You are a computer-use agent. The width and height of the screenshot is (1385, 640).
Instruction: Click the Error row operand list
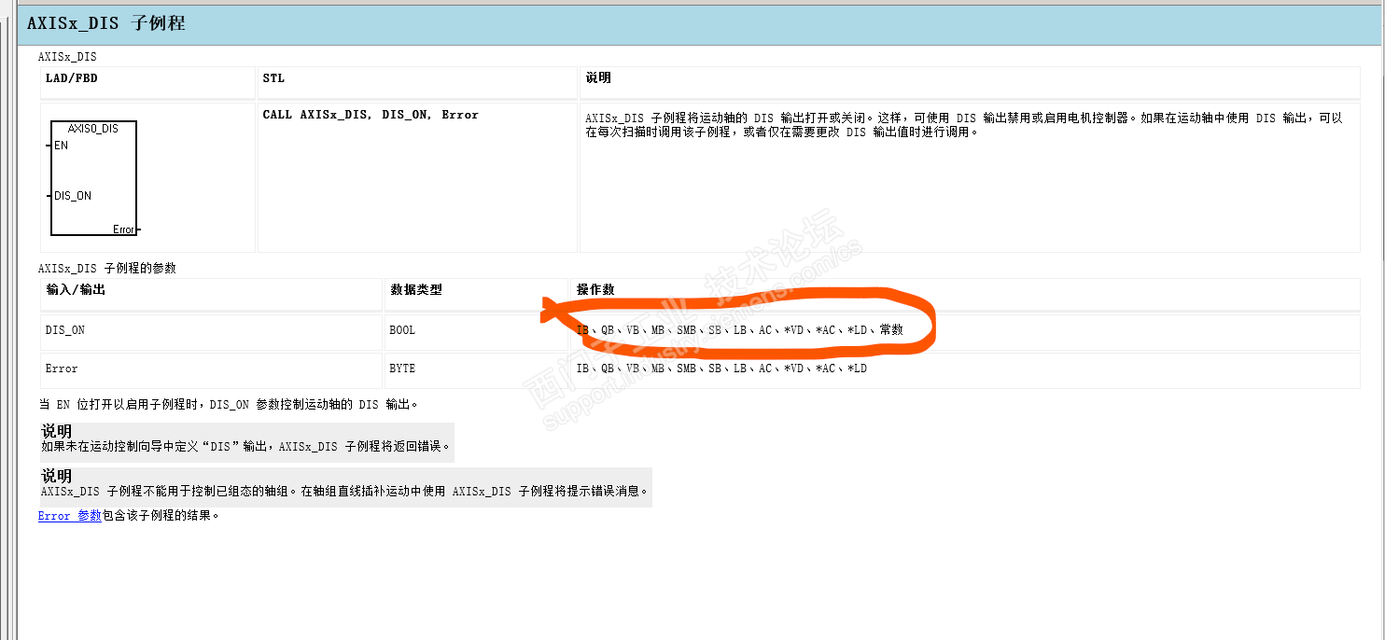point(721,369)
